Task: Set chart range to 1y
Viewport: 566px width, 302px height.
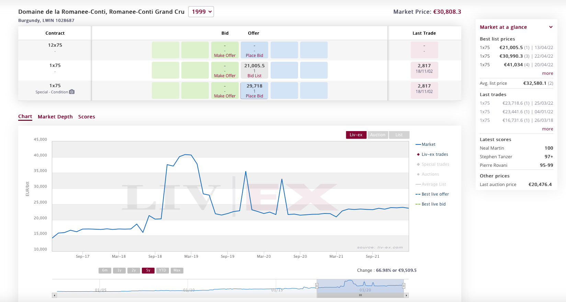Action: (119, 270)
